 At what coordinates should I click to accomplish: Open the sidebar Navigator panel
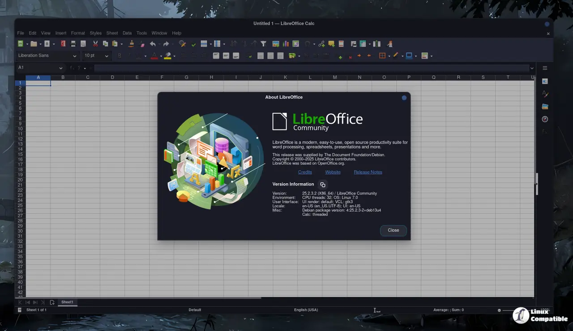coord(545,119)
